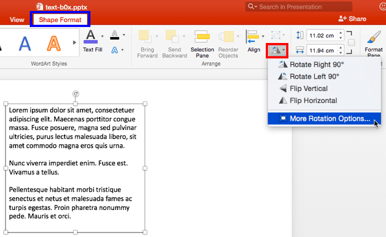Click the Send Backward icon

click(x=172, y=36)
